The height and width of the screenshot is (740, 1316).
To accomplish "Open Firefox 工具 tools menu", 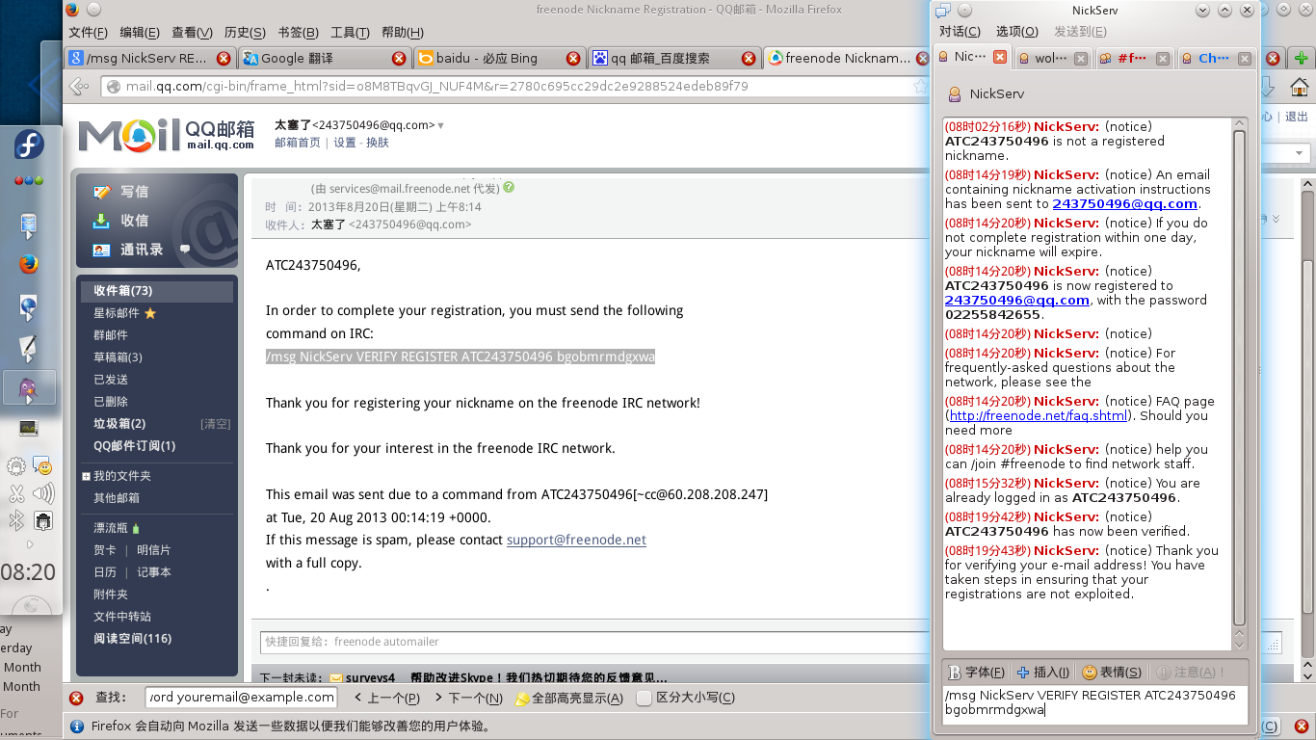I will pyautogui.click(x=350, y=33).
